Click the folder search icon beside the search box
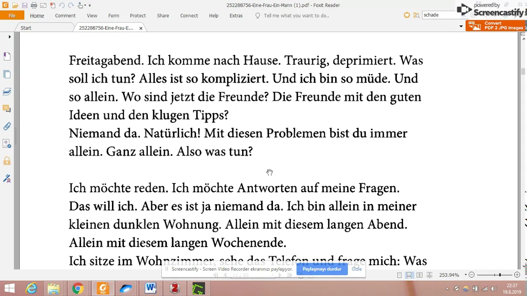The width and height of the screenshot is (527, 296). 416,15
